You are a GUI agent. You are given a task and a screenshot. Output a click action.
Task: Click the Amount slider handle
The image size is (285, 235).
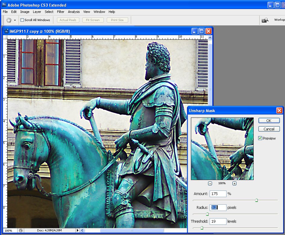tap(256, 200)
